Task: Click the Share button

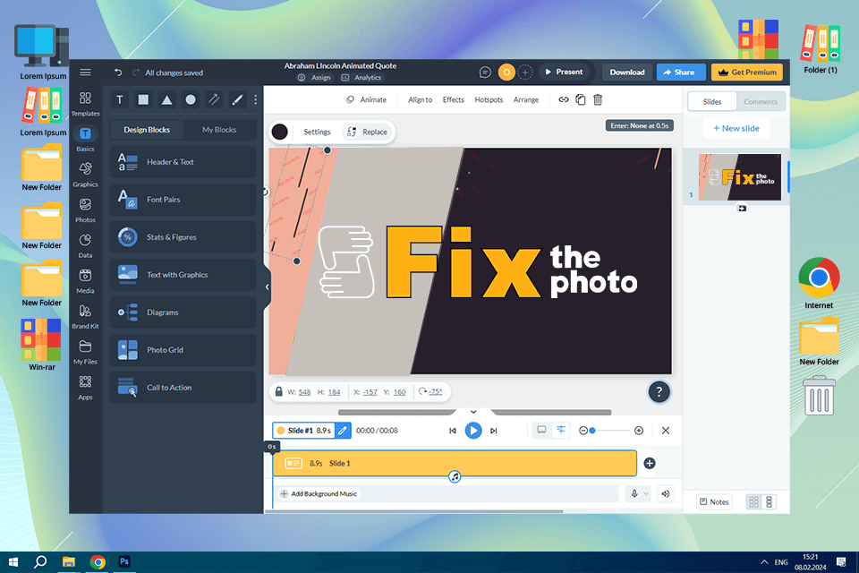Action: pyautogui.click(x=680, y=73)
